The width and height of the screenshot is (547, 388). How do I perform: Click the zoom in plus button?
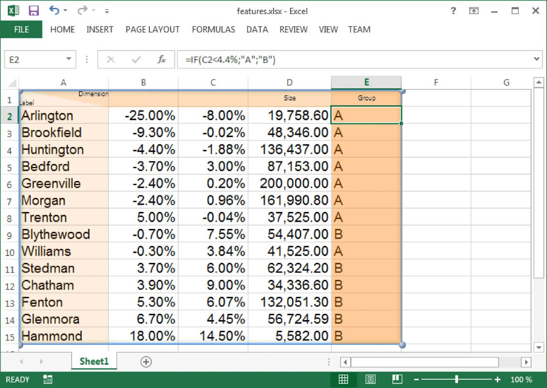(498, 379)
